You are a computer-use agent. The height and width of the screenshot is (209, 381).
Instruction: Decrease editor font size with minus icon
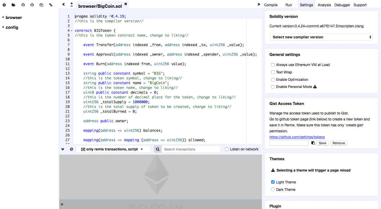tap(71, 6)
